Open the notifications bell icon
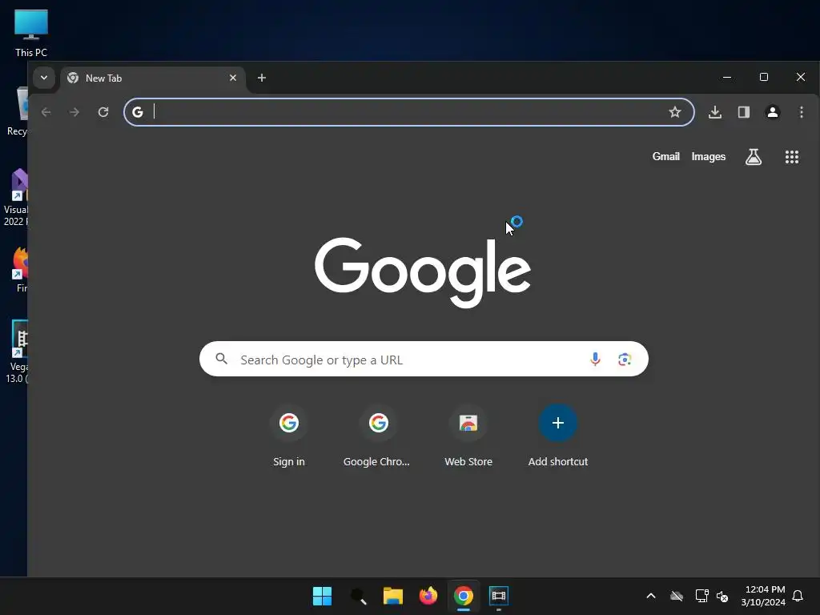820x615 pixels. [798, 596]
